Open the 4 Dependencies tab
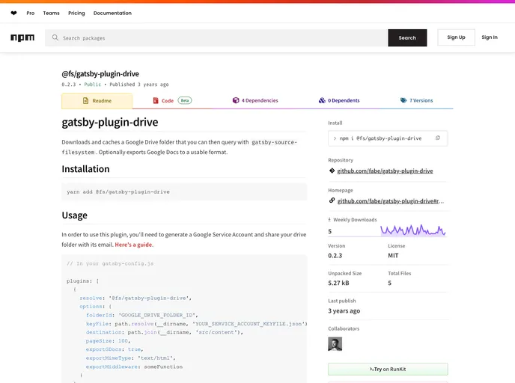Viewport: 515px width, 383px height. [255, 100]
